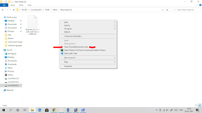Select Local Disk (F:) in sidebar

pyautogui.click(x=13, y=85)
